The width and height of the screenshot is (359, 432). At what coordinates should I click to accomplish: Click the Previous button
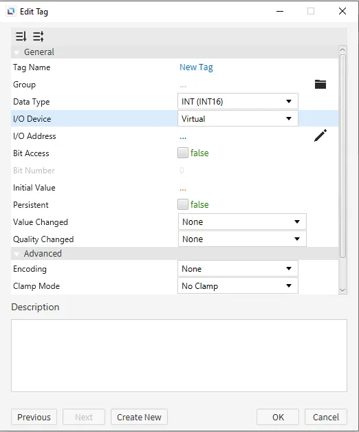[34, 417]
